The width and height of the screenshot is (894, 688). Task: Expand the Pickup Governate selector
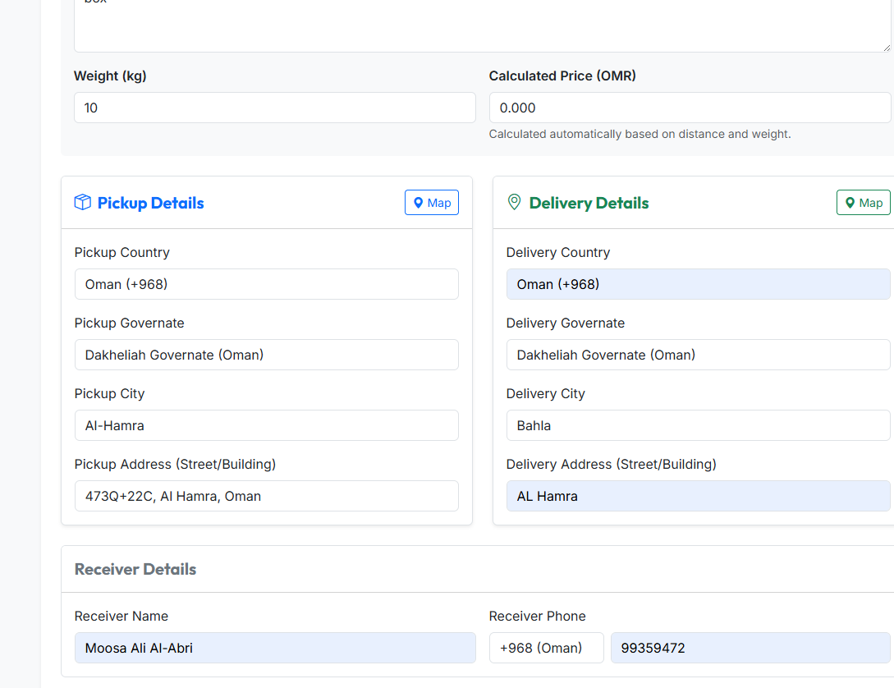point(266,355)
